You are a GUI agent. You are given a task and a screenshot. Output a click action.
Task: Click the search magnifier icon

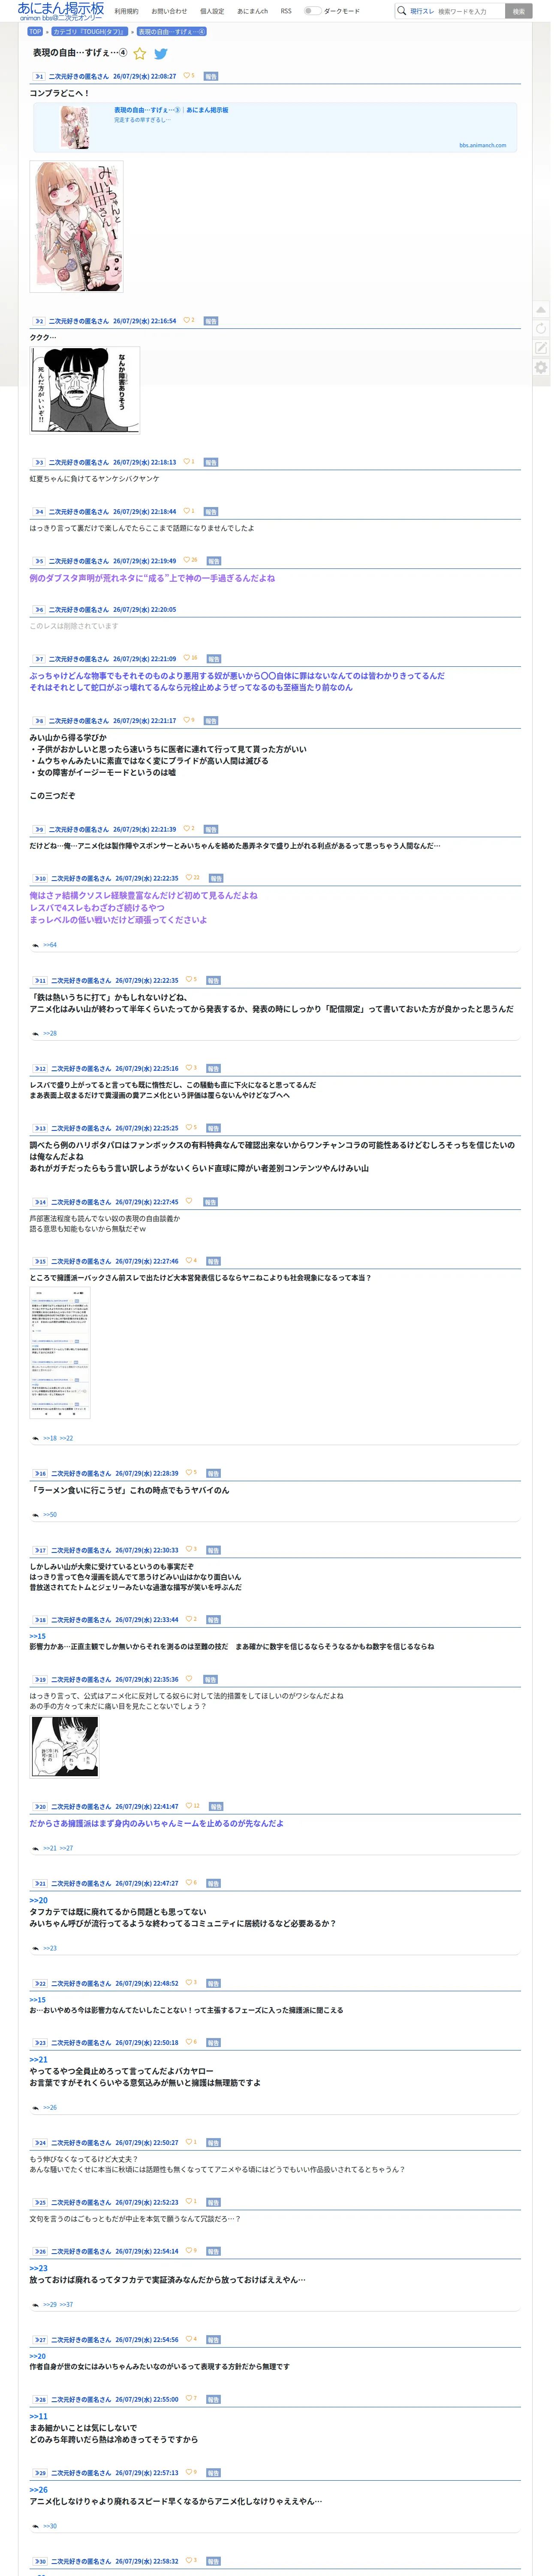click(401, 11)
